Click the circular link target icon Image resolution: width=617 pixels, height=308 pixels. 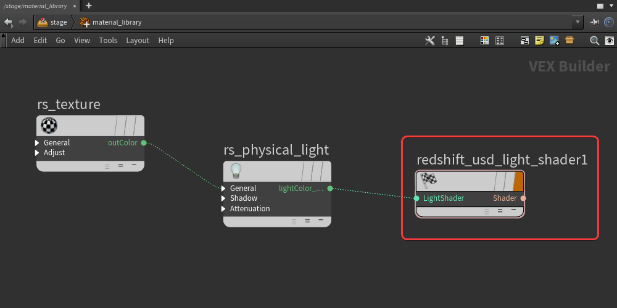(x=609, y=22)
